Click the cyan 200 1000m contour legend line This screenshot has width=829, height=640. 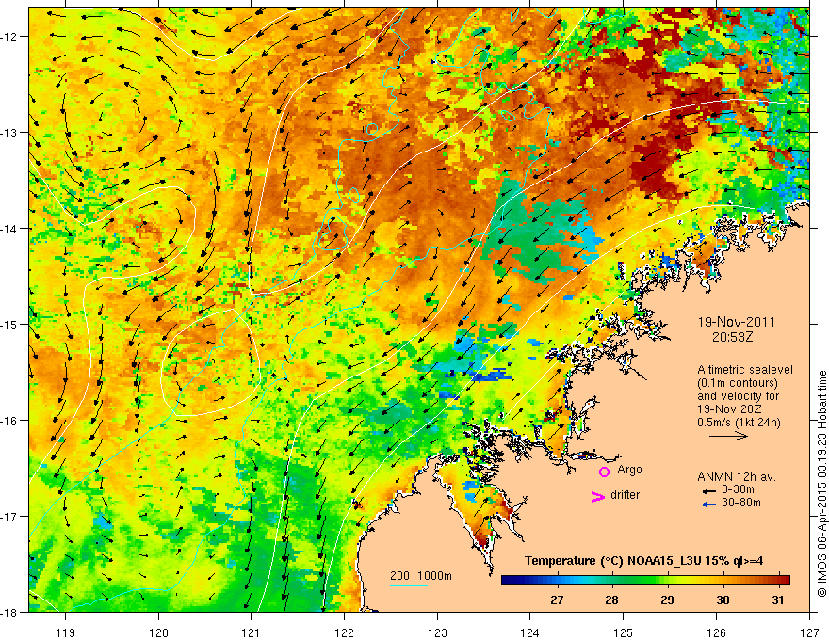point(409,585)
